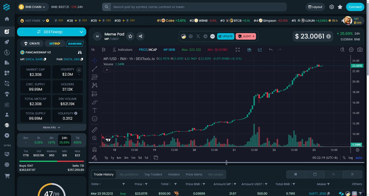The height and width of the screenshot is (196, 369).
Task: Undo the last chart action
Action: tap(271, 50)
